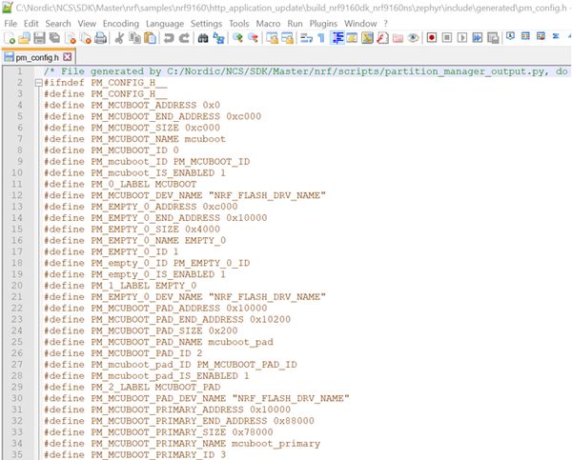Open the Window menu

(x=360, y=23)
